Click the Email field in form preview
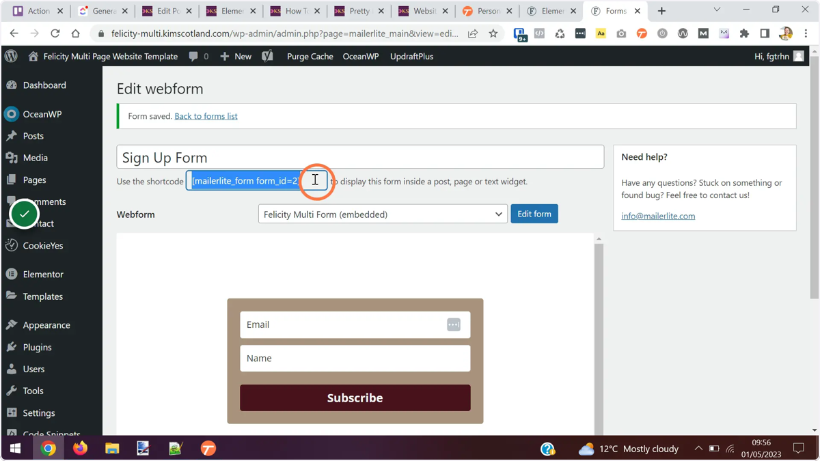This screenshot has height=461, width=820. (355, 325)
